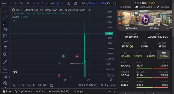Image resolution: width=174 pixels, height=94 pixels.
Task: Expand the transactions panel double chevron
Action: (115, 92)
